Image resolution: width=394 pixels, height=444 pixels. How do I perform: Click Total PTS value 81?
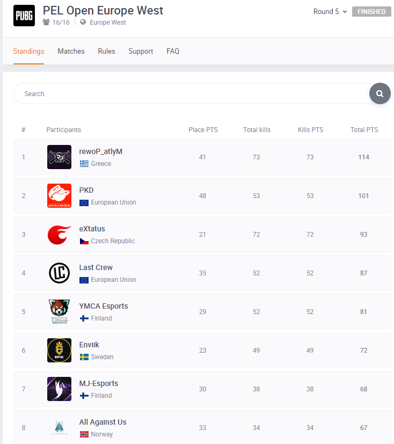(363, 312)
